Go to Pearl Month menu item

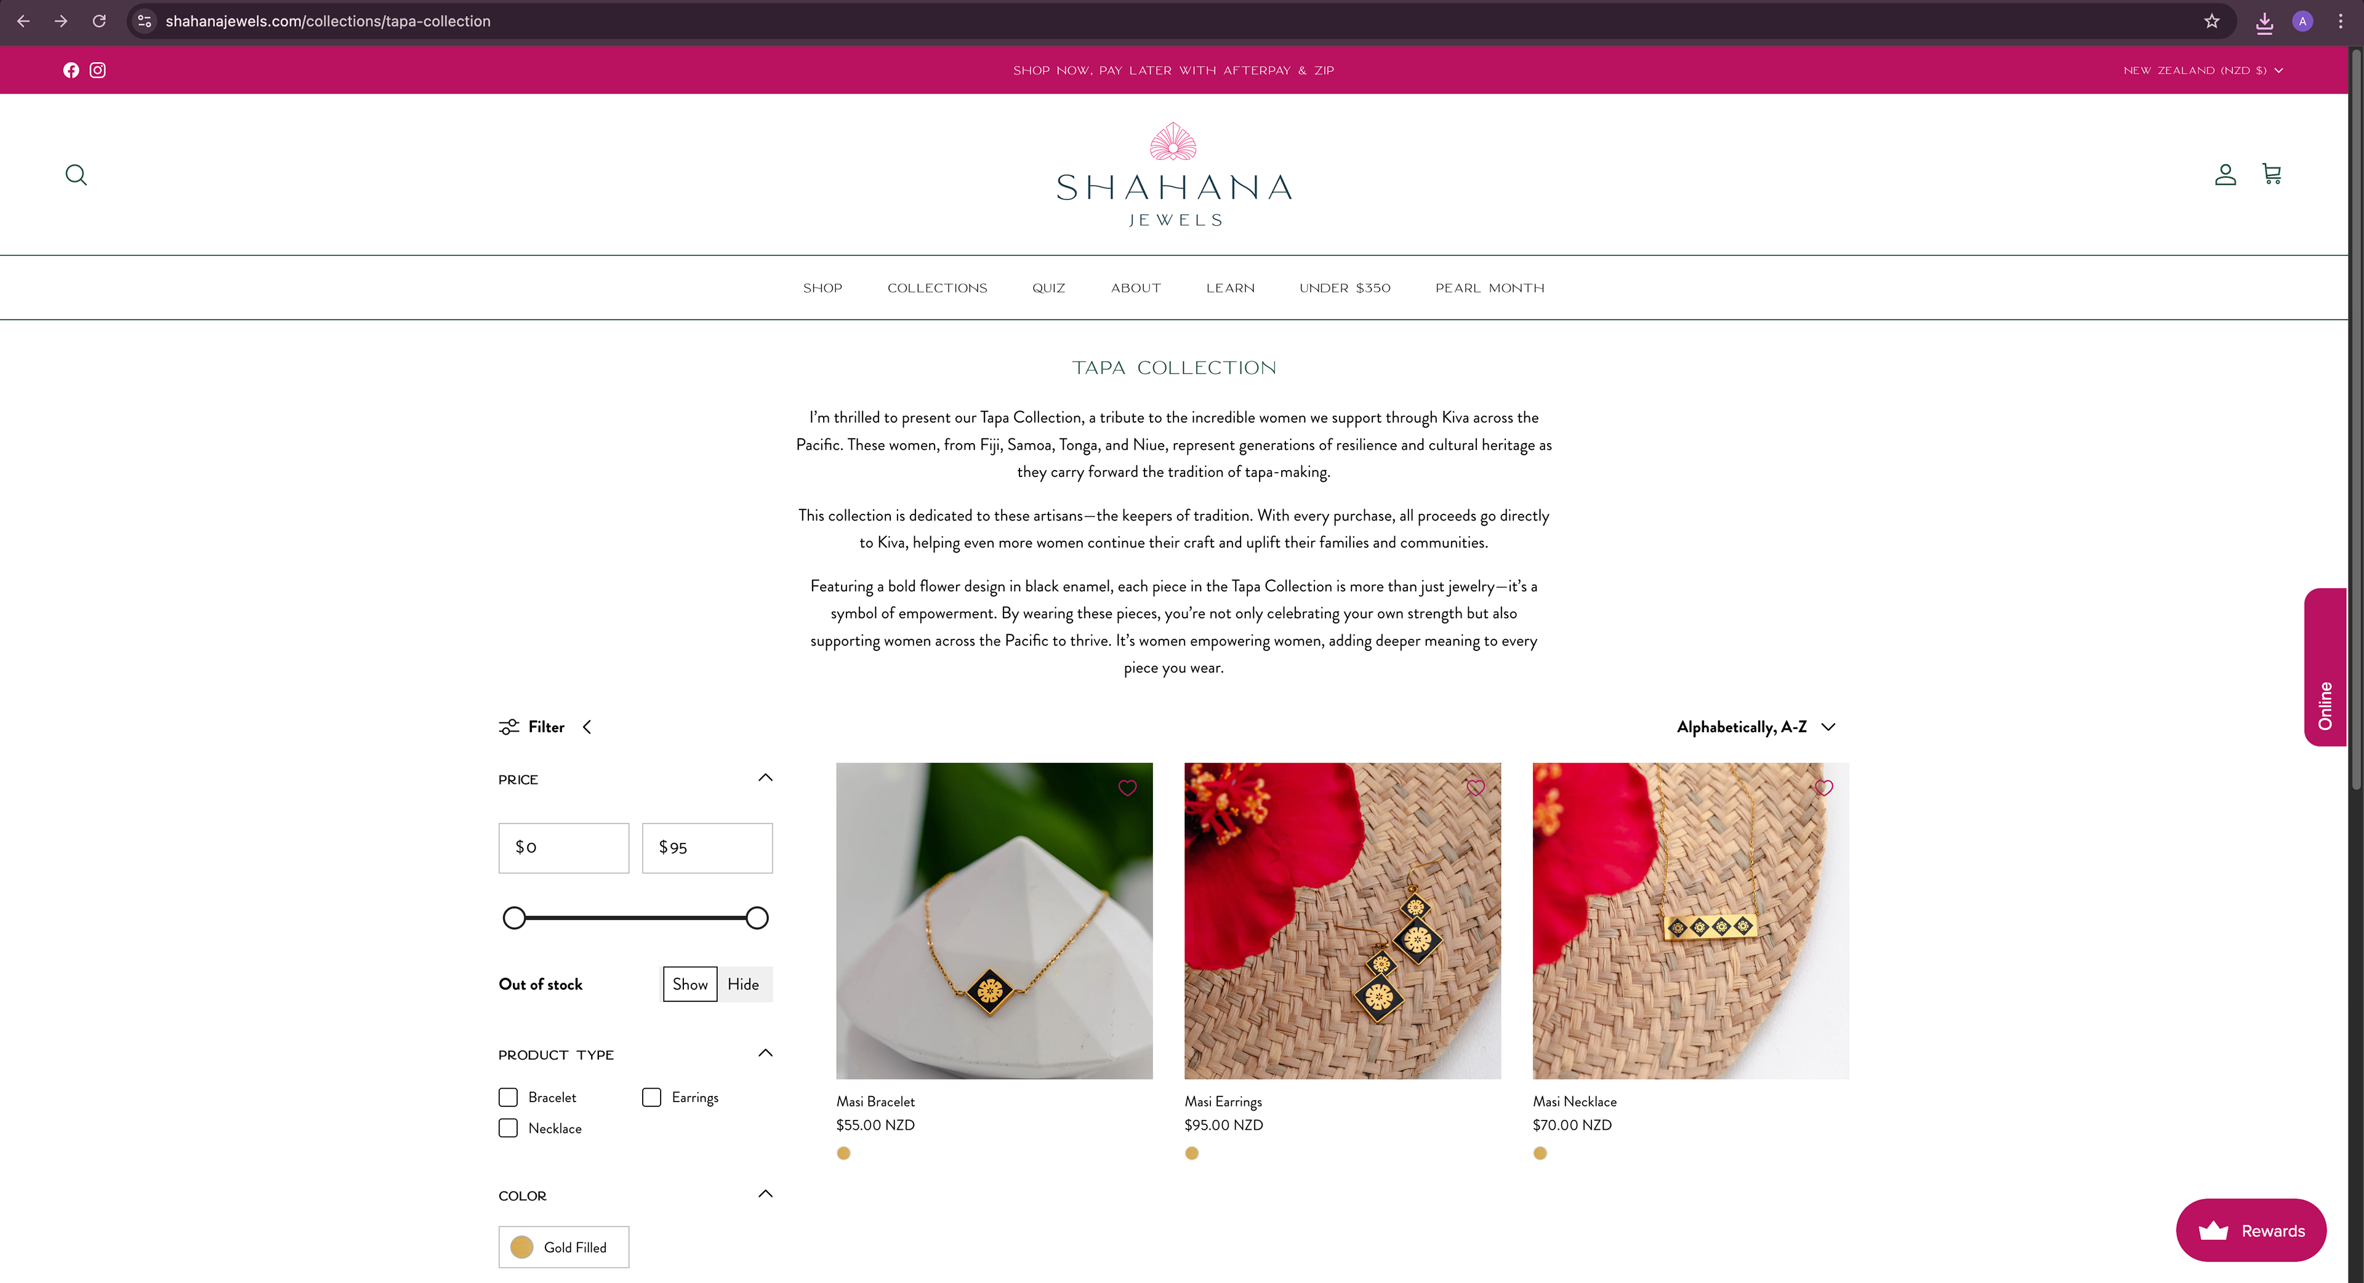coord(1489,288)
